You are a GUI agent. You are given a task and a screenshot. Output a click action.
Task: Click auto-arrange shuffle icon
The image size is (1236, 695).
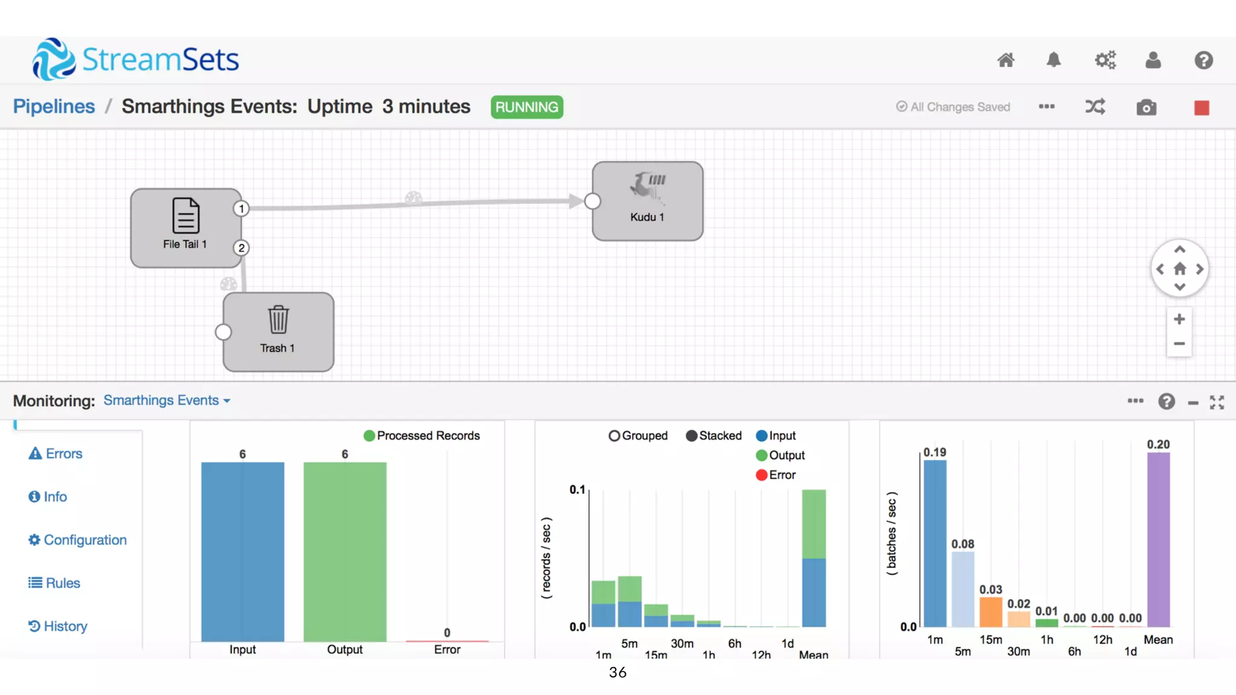coord(1095,107)
